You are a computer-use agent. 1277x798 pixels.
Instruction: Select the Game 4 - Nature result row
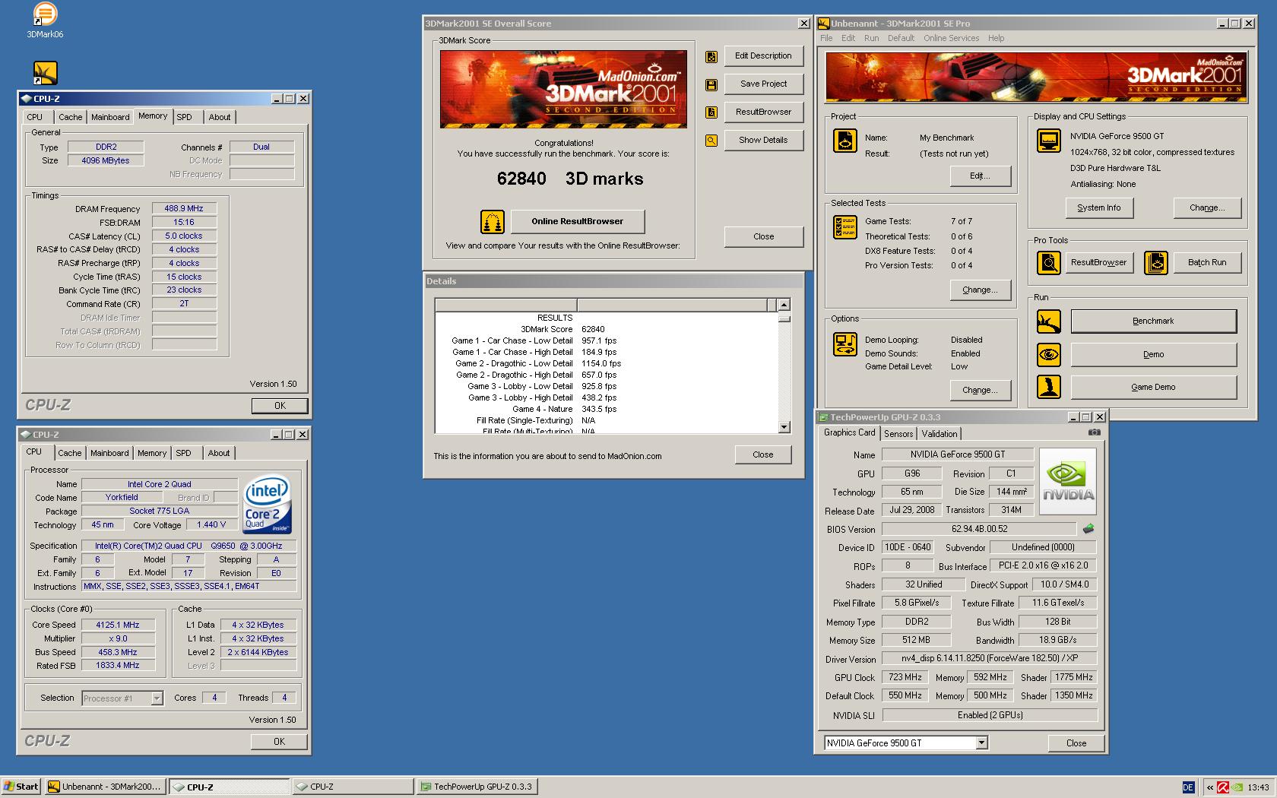tap(607, 410)
